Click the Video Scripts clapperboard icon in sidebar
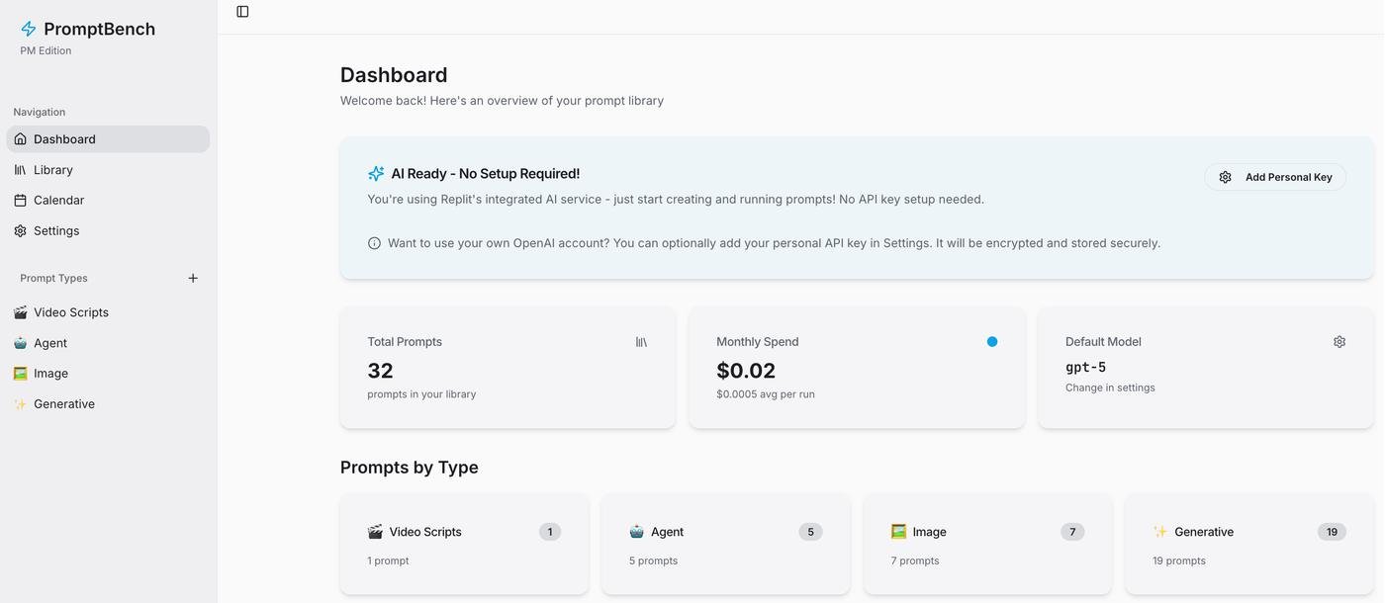The width and height of the screenshot is (1385, 603). (20, 312)
